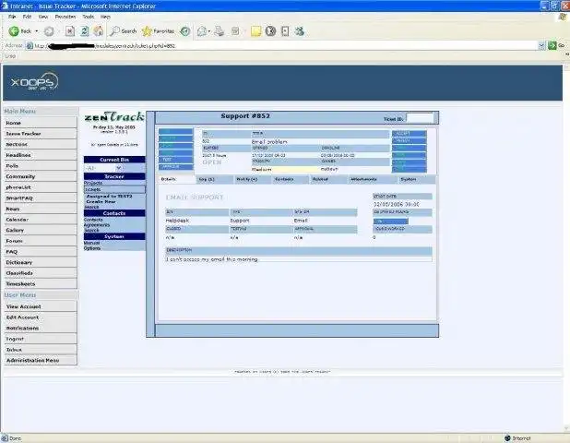Click the Mail envelope toolbar icon
The height and width of the screenshot is (443, 570).
(x=202, y=31)
